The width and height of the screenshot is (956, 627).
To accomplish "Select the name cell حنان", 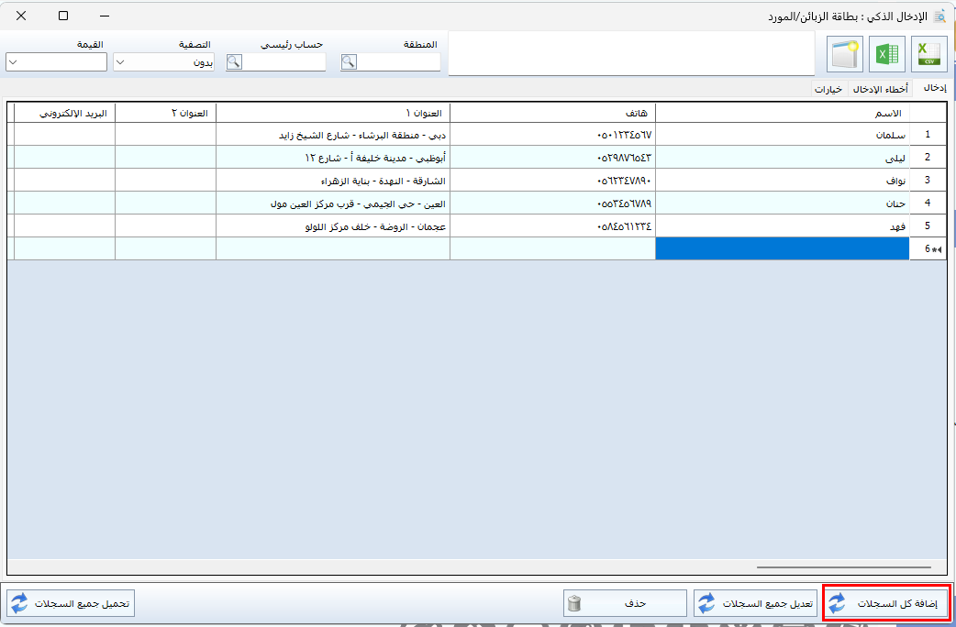I will [x=783, y=203].
